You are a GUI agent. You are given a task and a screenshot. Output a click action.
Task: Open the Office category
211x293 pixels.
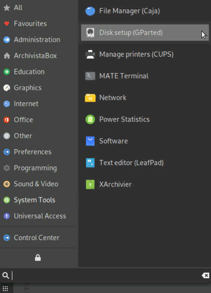pyautogui.click(x=23, y=120)
